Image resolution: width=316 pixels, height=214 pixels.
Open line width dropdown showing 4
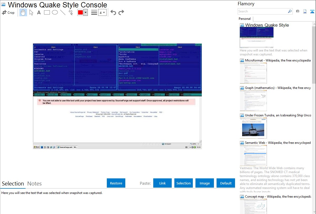tap(102, 12)
